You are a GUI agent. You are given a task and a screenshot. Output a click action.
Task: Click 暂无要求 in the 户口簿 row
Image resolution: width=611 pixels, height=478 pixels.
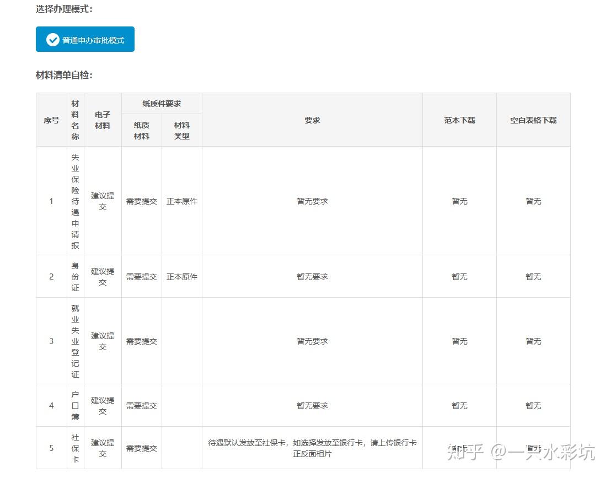pos(312,406)
